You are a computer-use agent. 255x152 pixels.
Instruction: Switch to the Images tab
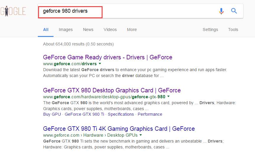click(66, 30)
